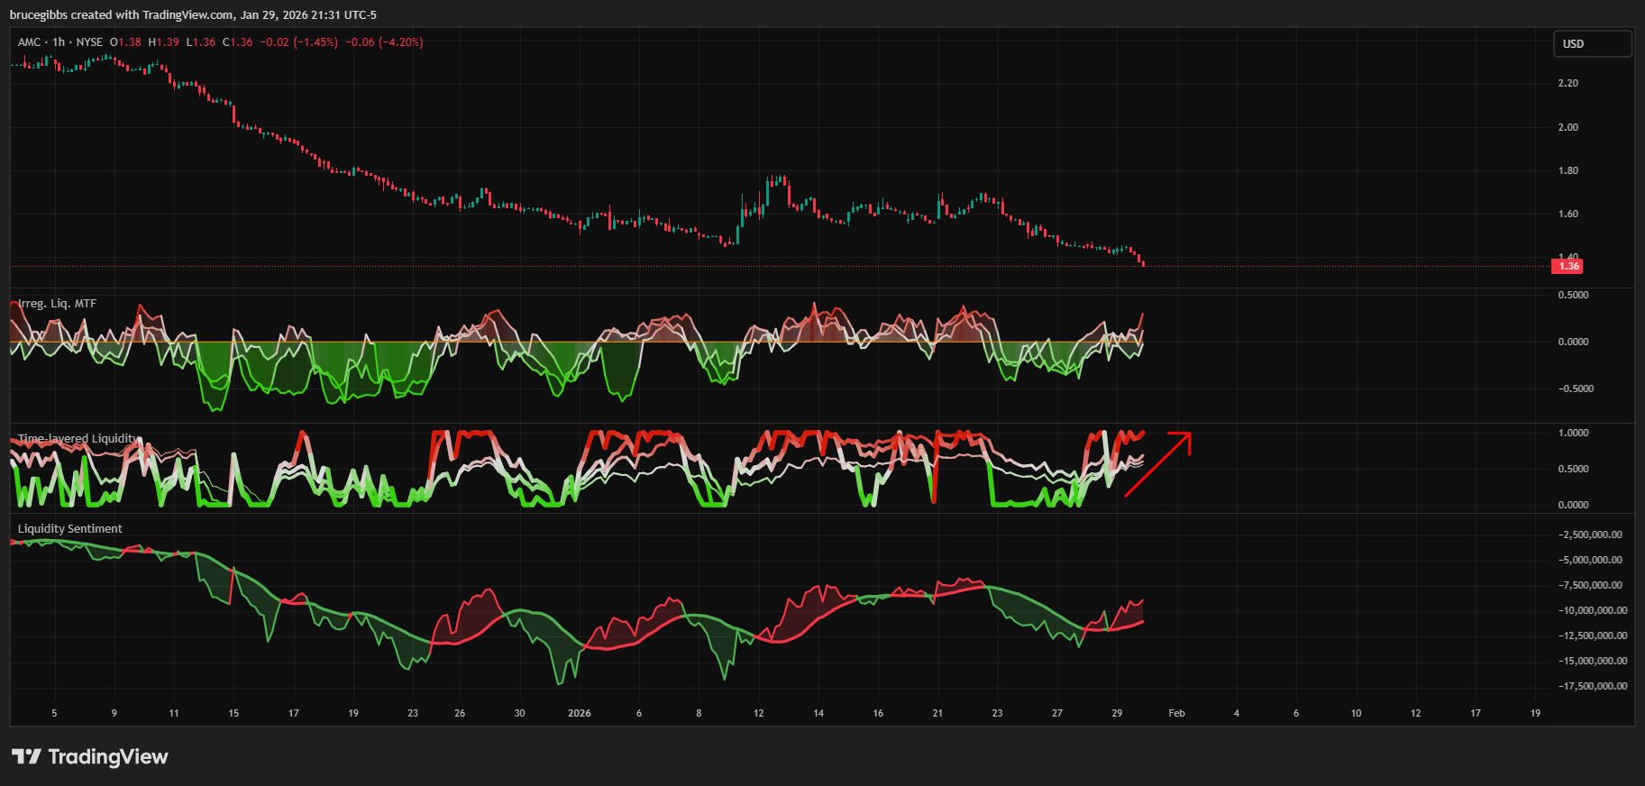
Task: Select the Time-layered Liquidity indicator title
Action: [x=78, y=439]
